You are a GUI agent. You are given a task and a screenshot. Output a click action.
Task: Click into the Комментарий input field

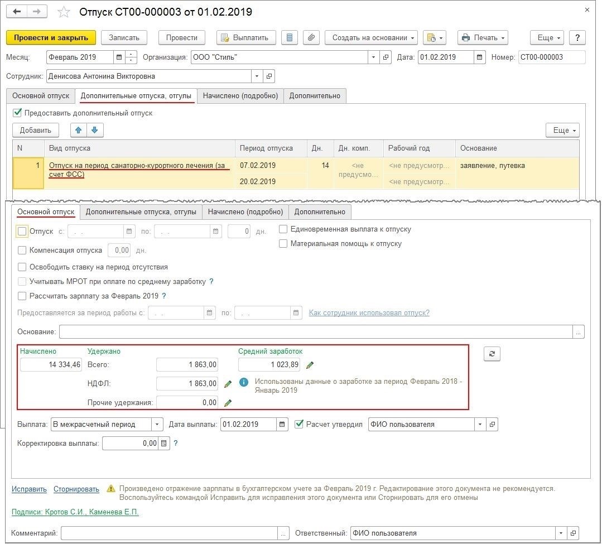tap(169, 533)
